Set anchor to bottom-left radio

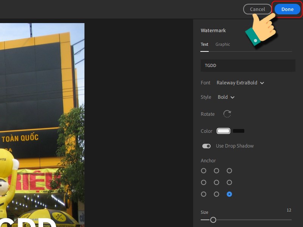(x=203, y=194)
